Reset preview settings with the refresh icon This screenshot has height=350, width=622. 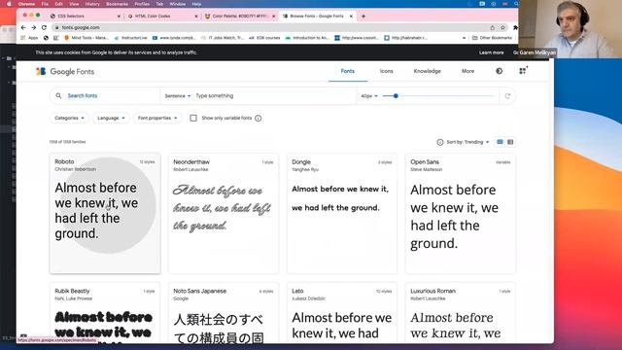coord(507,96)
